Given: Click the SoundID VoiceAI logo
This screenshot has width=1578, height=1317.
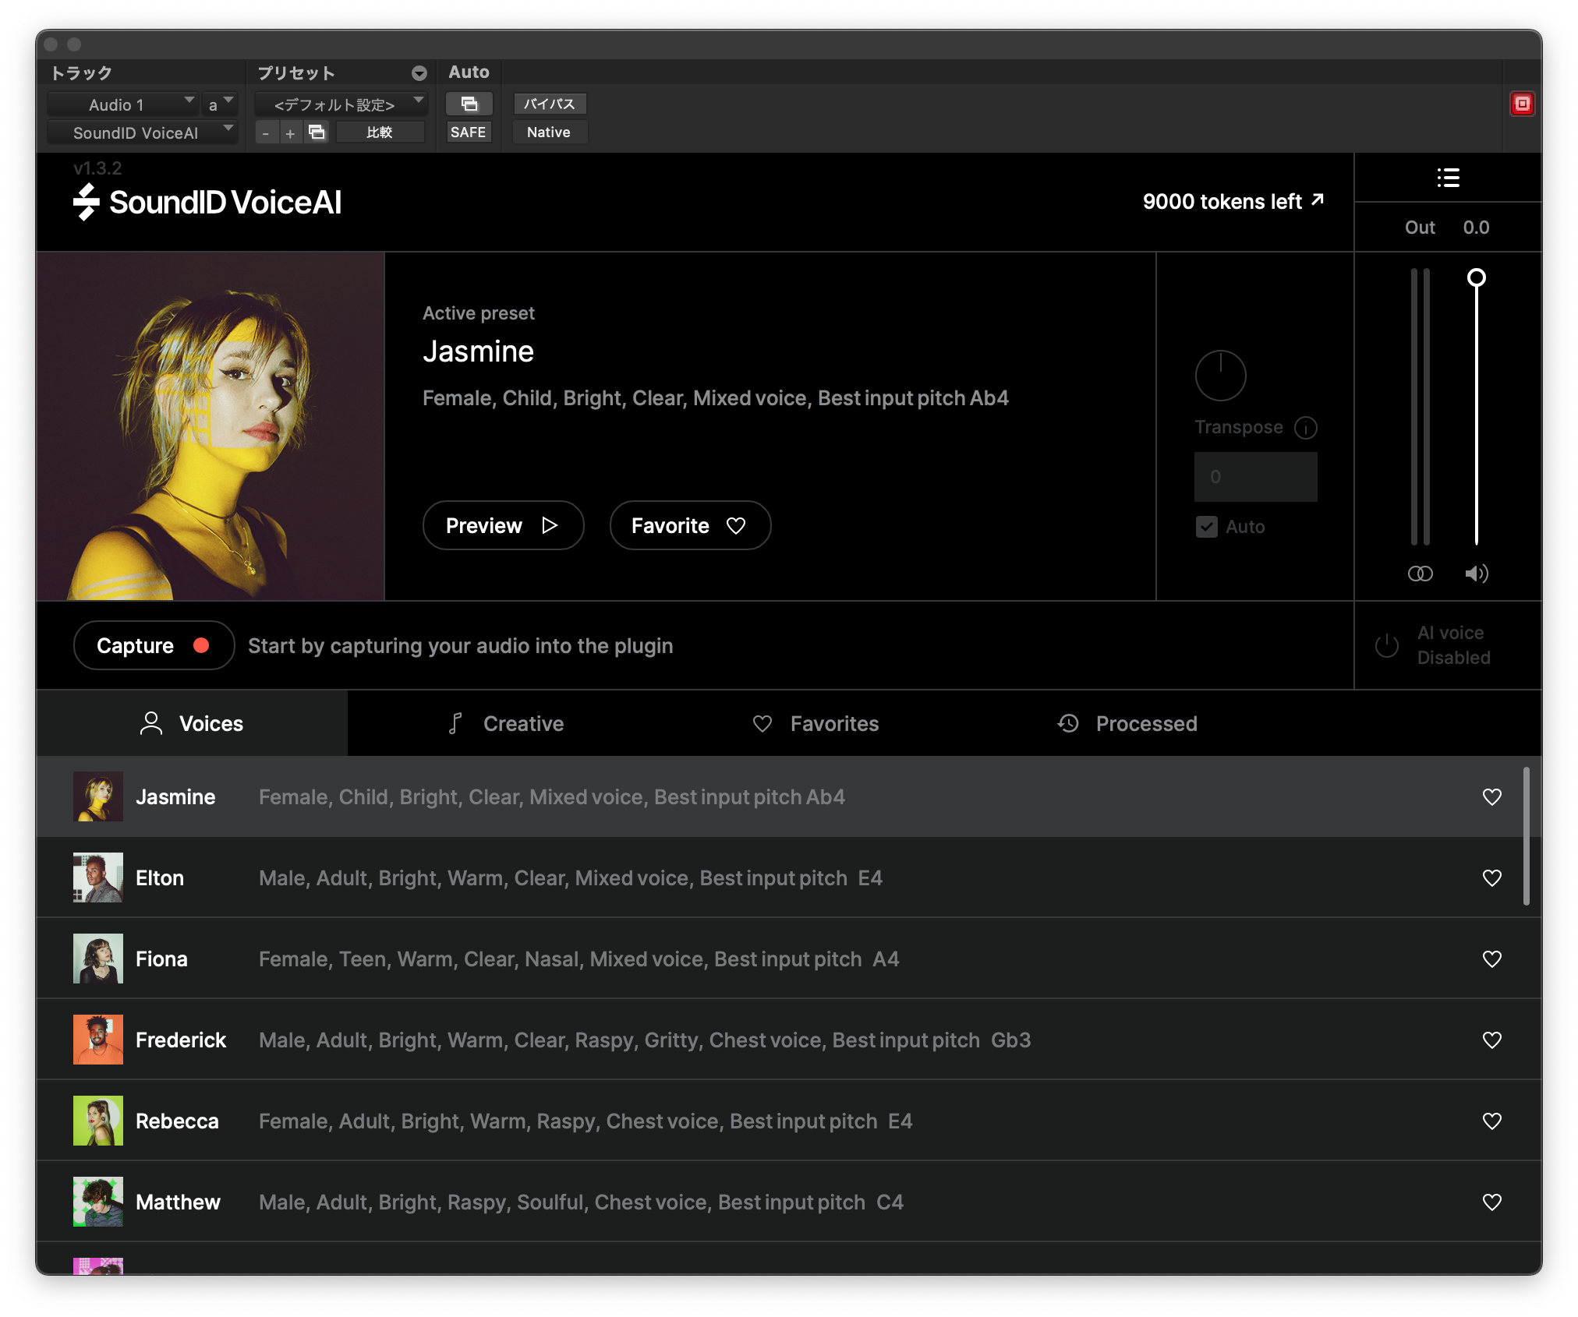Looking at the screenshot, I should coord(207,202).
